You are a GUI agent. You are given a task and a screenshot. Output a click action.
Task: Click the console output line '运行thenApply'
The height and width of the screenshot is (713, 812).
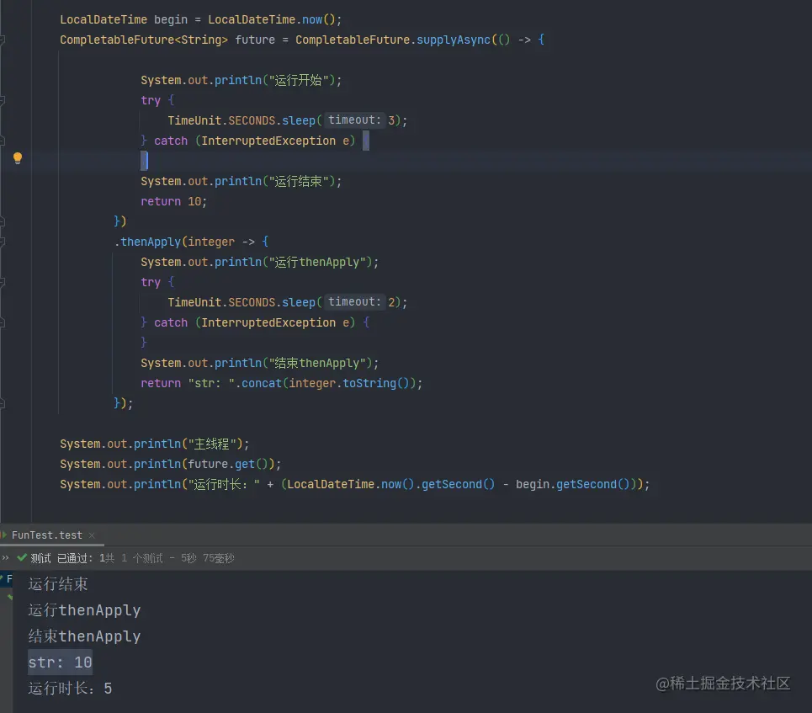click(x=84, y=610)
